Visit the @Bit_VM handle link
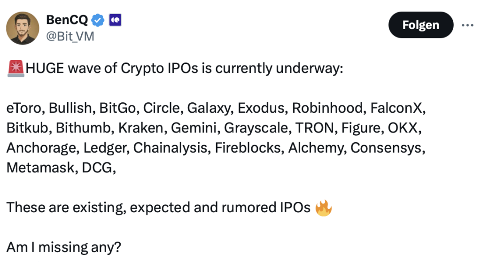The height and width of the screenshot is (262, 481). click(70, 37)
